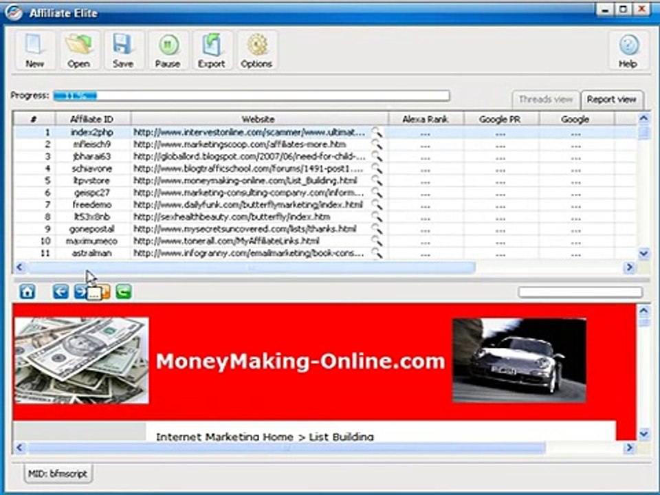Click the MoneyMaking-Online.com banner heading
The width and height of the screenshot is (660, 495).
pos(300,361)
